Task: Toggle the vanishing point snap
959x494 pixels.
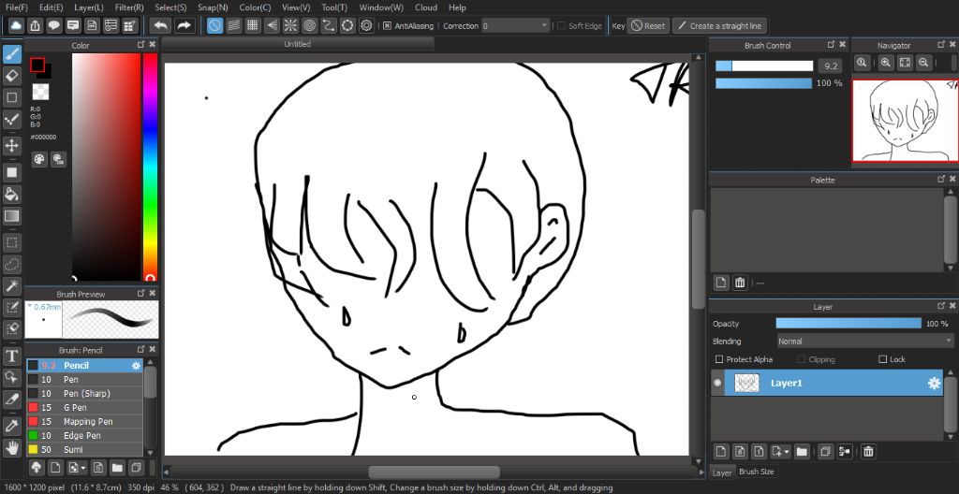Action: (272, 25)
